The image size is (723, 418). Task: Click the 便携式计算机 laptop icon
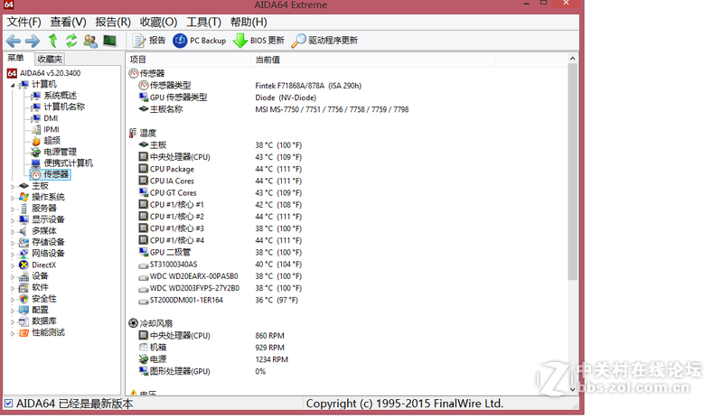pos(36,163)
